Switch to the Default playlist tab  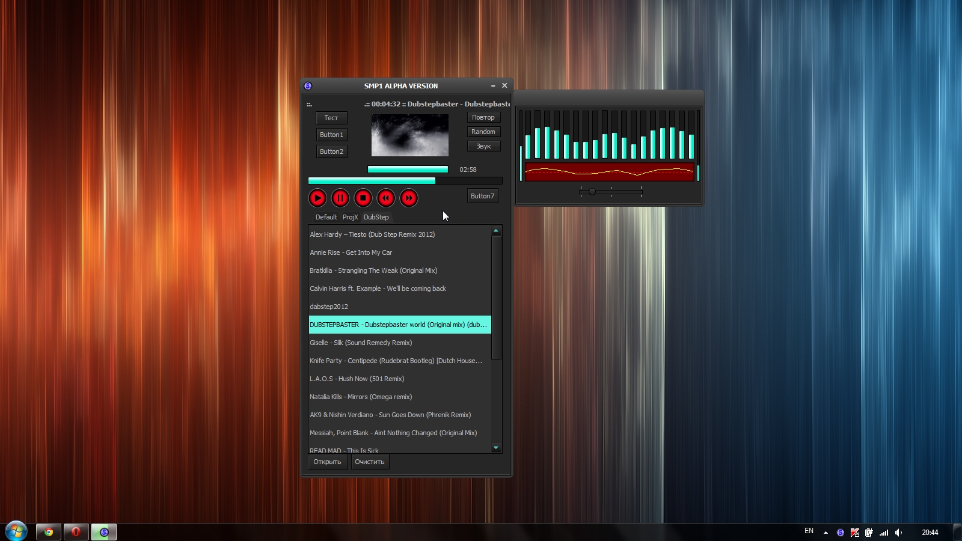(326, 217)
